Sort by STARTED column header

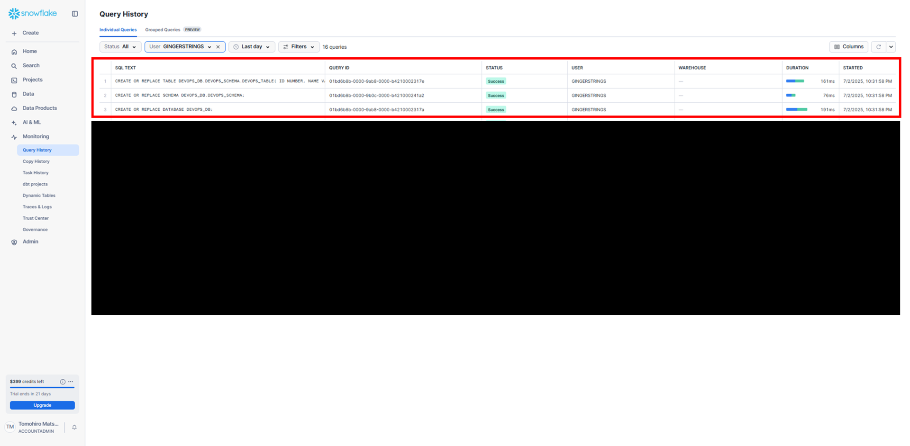[853, 68]
